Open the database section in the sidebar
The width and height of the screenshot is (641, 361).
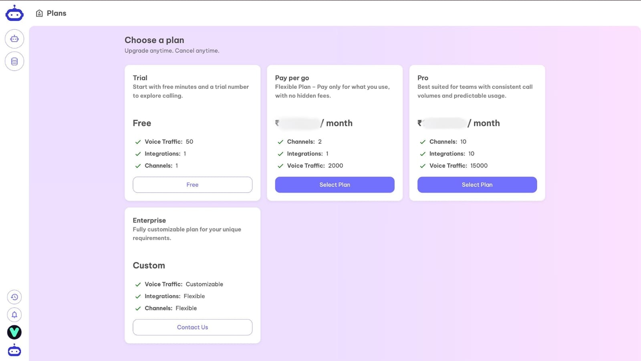[14, 61]
